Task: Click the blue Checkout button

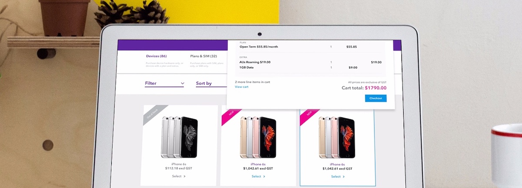Action: point(375,98)
